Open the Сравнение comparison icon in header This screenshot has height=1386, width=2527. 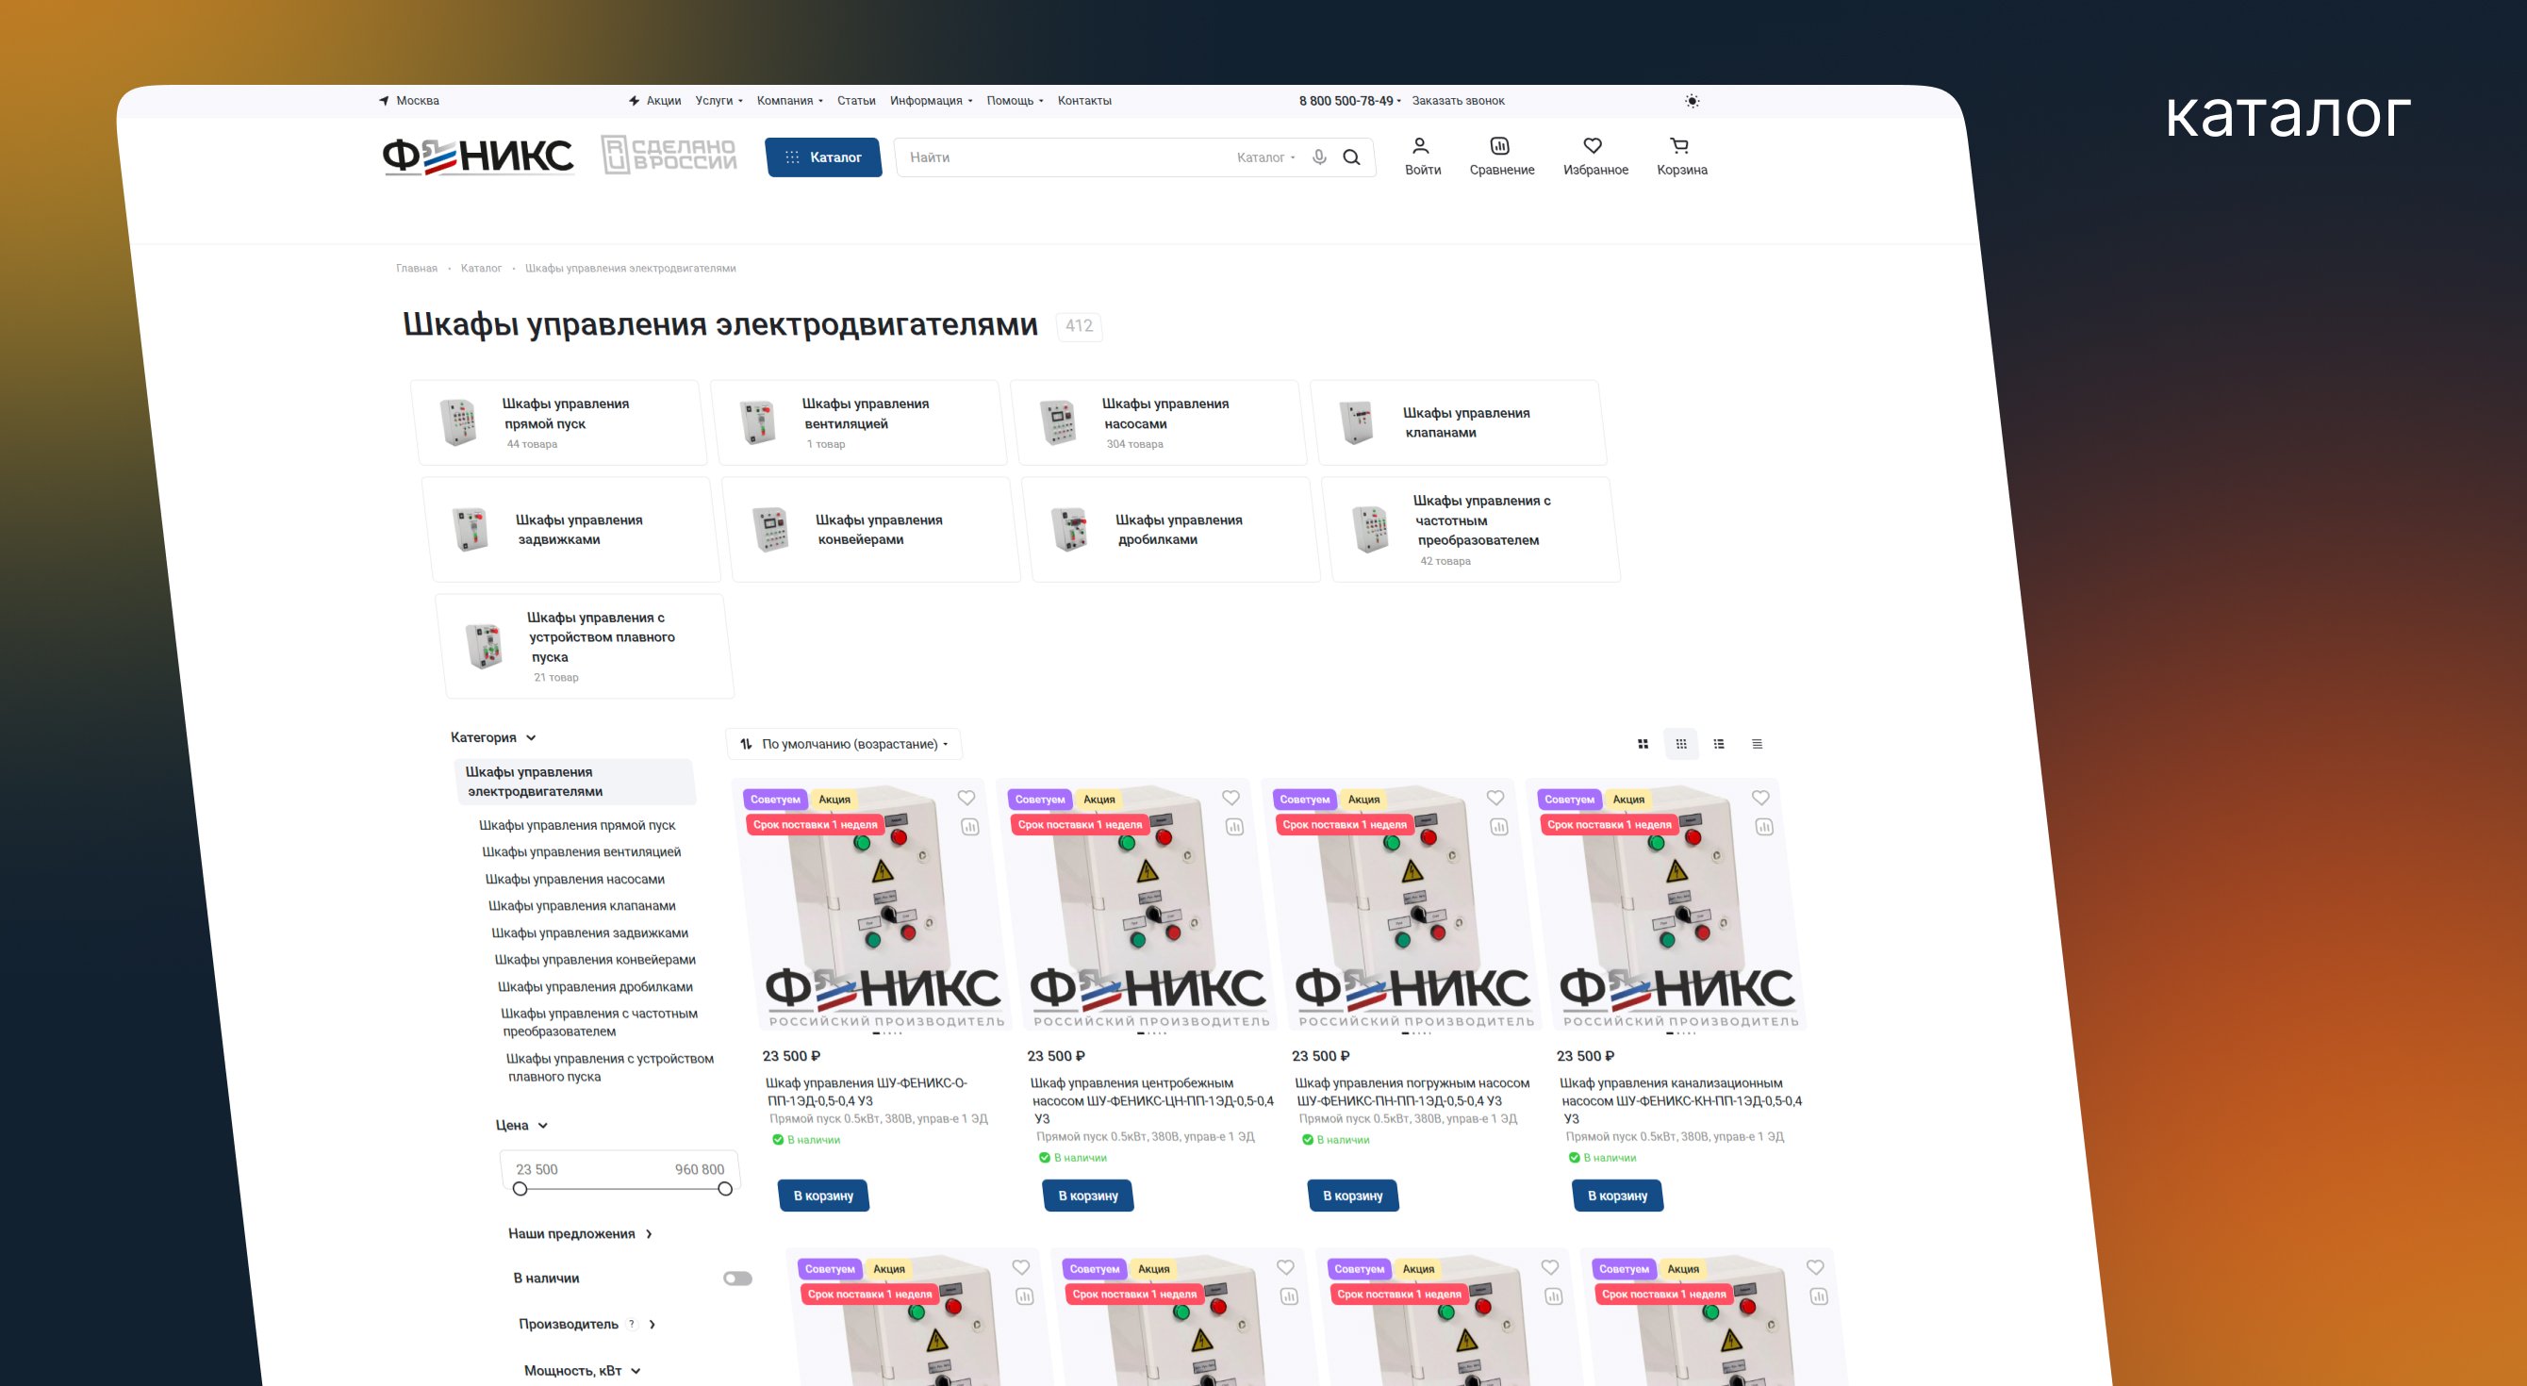(x=1500, y=146)
